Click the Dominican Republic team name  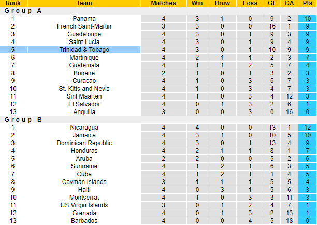(x=84, y=143)
